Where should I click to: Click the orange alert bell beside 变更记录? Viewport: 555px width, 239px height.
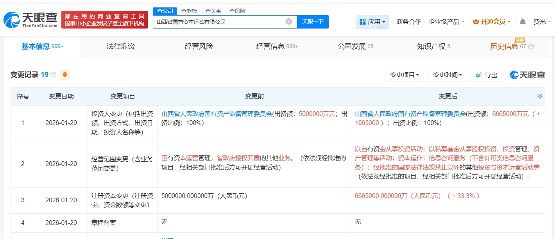[64, 75]
